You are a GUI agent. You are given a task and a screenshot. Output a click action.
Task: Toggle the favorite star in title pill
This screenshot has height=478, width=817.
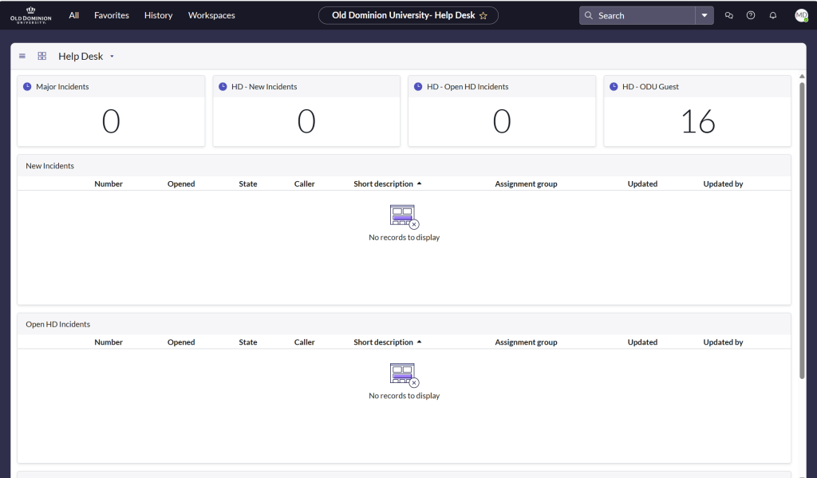click(x=483, y=16)
